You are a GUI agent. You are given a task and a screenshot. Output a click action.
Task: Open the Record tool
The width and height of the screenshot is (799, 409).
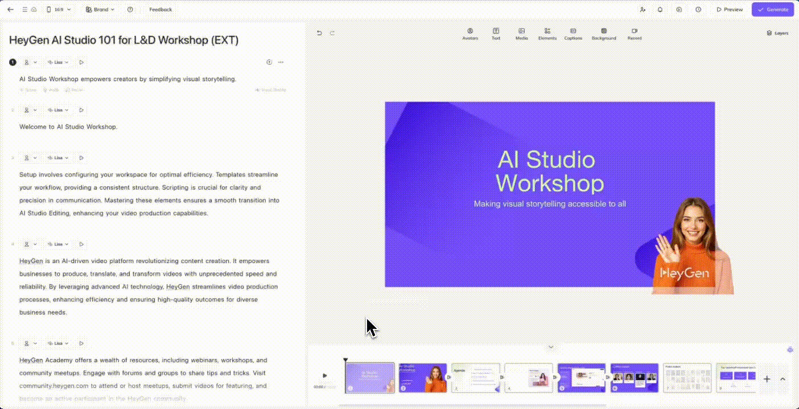[635, 34]
